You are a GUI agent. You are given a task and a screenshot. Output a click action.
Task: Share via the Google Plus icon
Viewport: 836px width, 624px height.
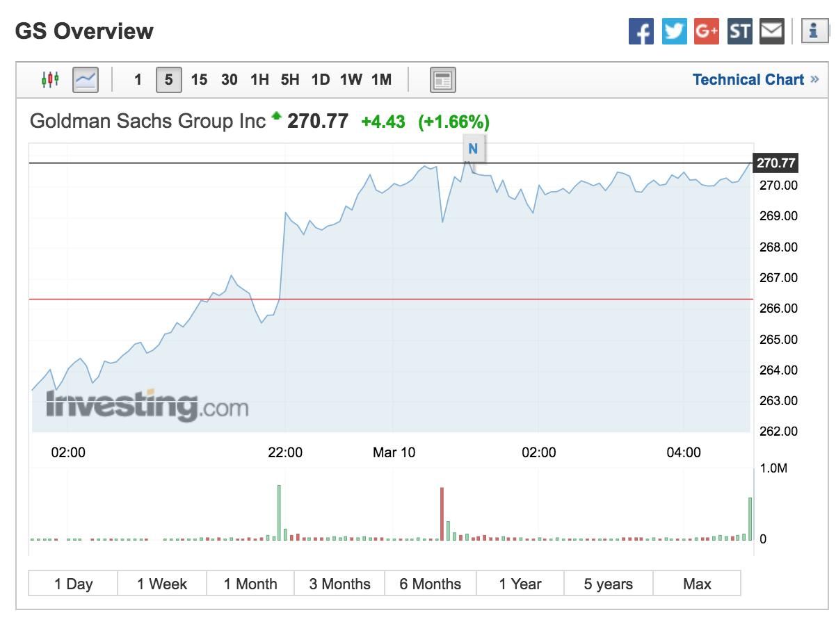[x=707, y=31]
